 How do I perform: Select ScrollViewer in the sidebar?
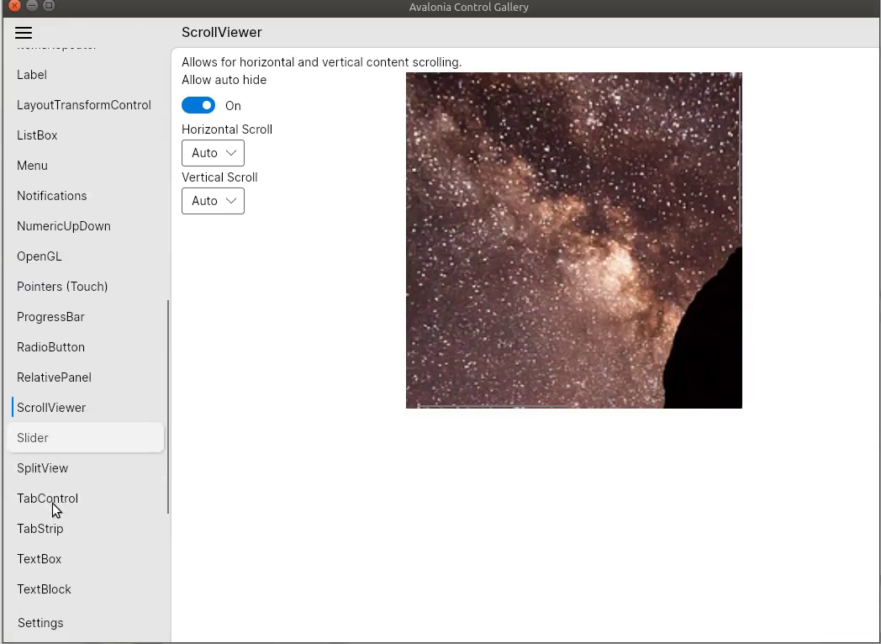[86, 408]
